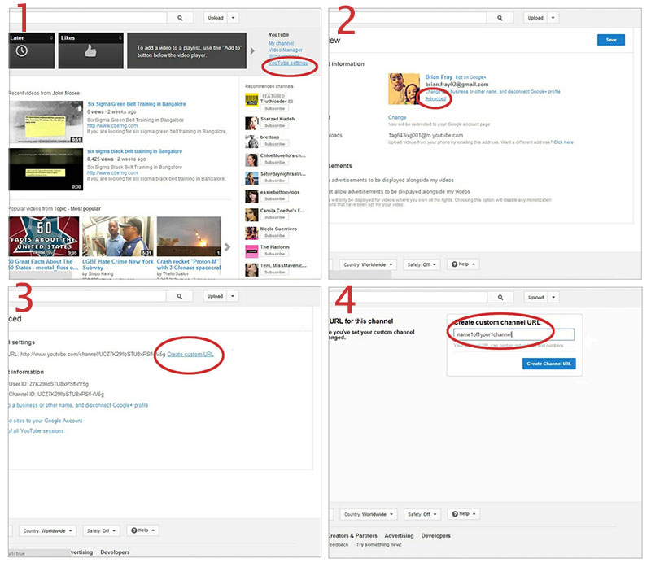Click the Click Here link for mobile uploads
Viewport: 651px width, 567px height.
[563, 142]
